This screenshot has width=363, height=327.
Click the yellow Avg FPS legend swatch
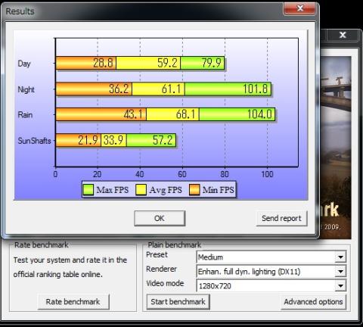pos(141,190)
